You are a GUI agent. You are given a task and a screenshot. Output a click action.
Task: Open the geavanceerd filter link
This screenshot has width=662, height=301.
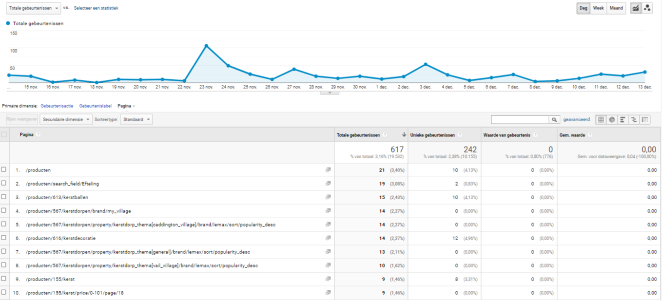576,119
